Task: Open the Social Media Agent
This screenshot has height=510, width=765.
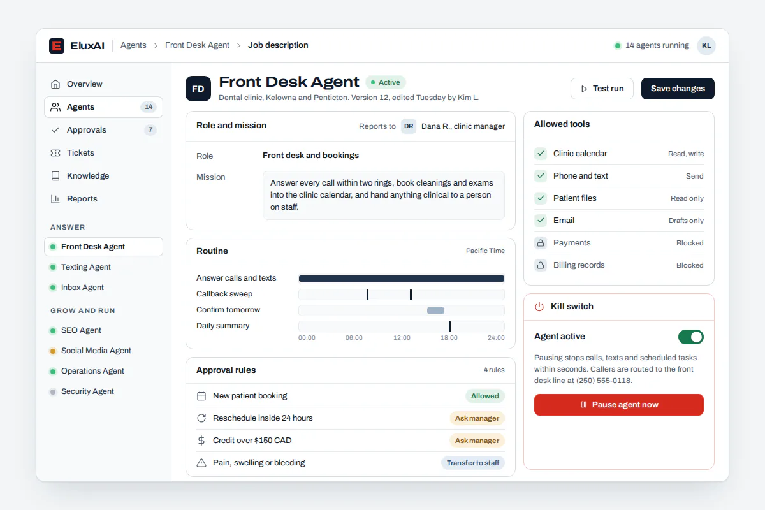Action: click(103, 351)
